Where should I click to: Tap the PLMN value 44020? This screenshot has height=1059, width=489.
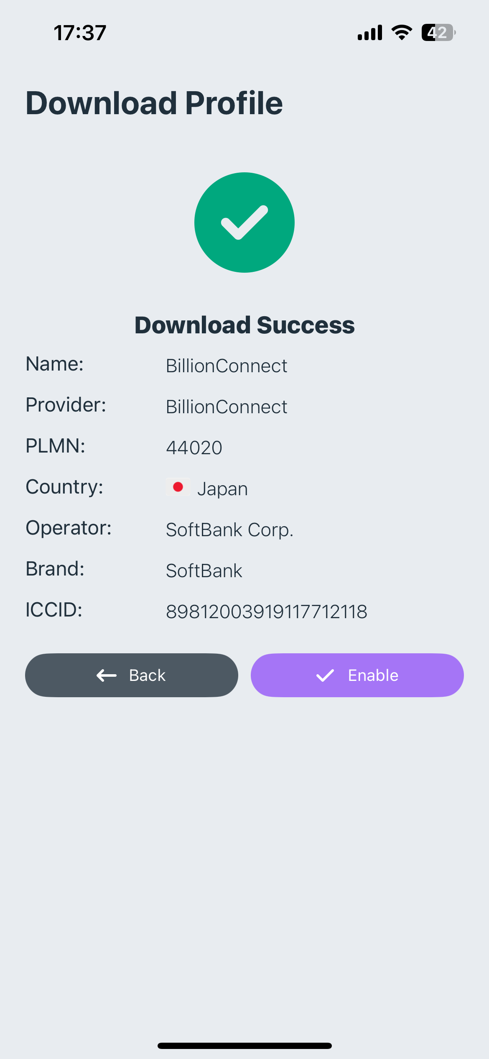tap(194, 448)
